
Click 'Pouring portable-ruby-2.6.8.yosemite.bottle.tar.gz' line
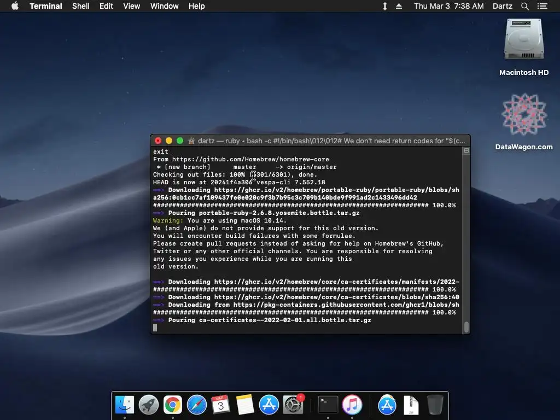point(256,213)
